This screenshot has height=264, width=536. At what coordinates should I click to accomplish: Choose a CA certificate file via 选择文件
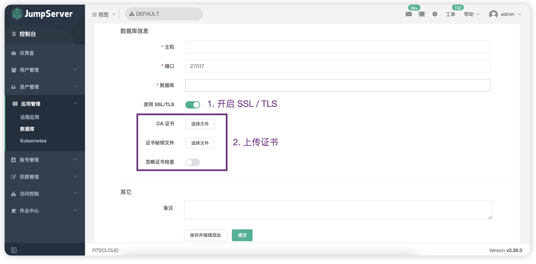200,124
